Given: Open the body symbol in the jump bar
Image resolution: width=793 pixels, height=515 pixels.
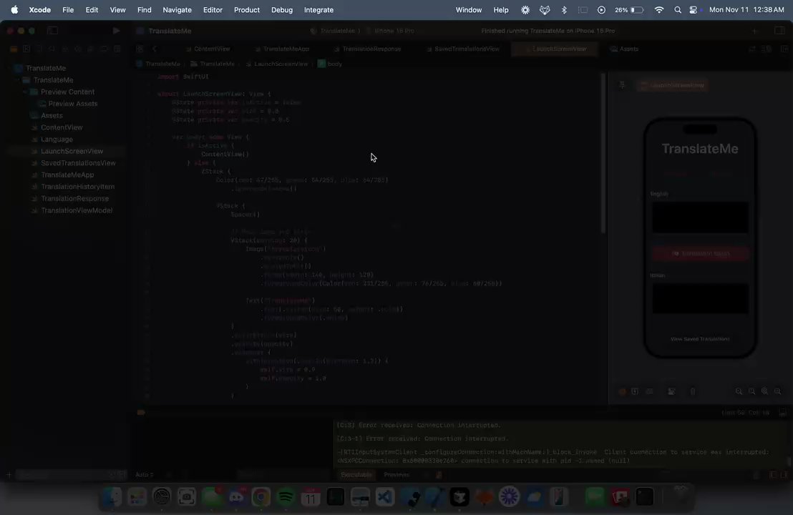Looking at the screenshot, I should 330,64.
